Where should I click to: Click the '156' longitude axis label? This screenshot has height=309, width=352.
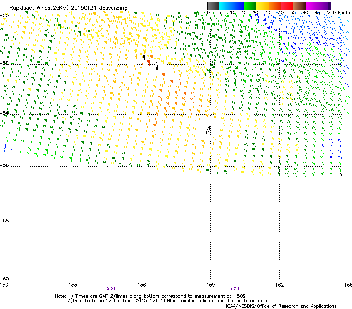[142, 285]
